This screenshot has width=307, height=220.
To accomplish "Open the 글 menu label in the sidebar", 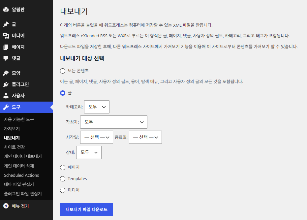I will tap(14, 24).
